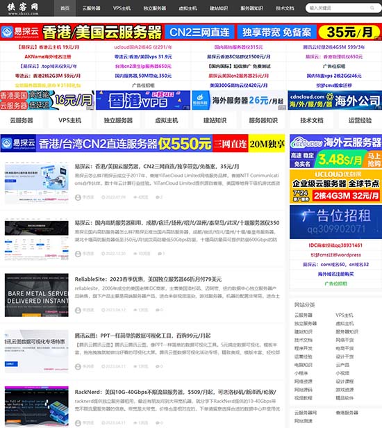Image resolution: width=382 pixels, height=428 pixels.
Task: Click the 海外服务器 26元/月起 banner
Action: pyautogui.click(x=239, y=100)
